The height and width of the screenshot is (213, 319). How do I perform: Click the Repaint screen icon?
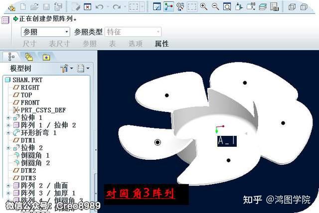tap(157, 6)
